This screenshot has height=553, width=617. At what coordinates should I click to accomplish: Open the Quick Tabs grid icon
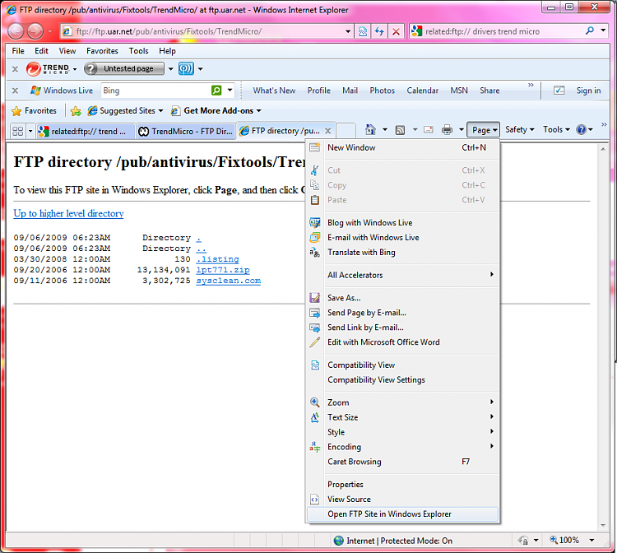[18, 131]
